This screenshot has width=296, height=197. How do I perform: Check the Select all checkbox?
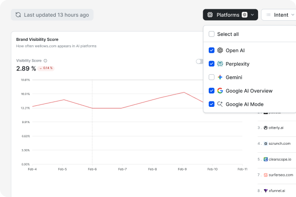coord(212,34)
